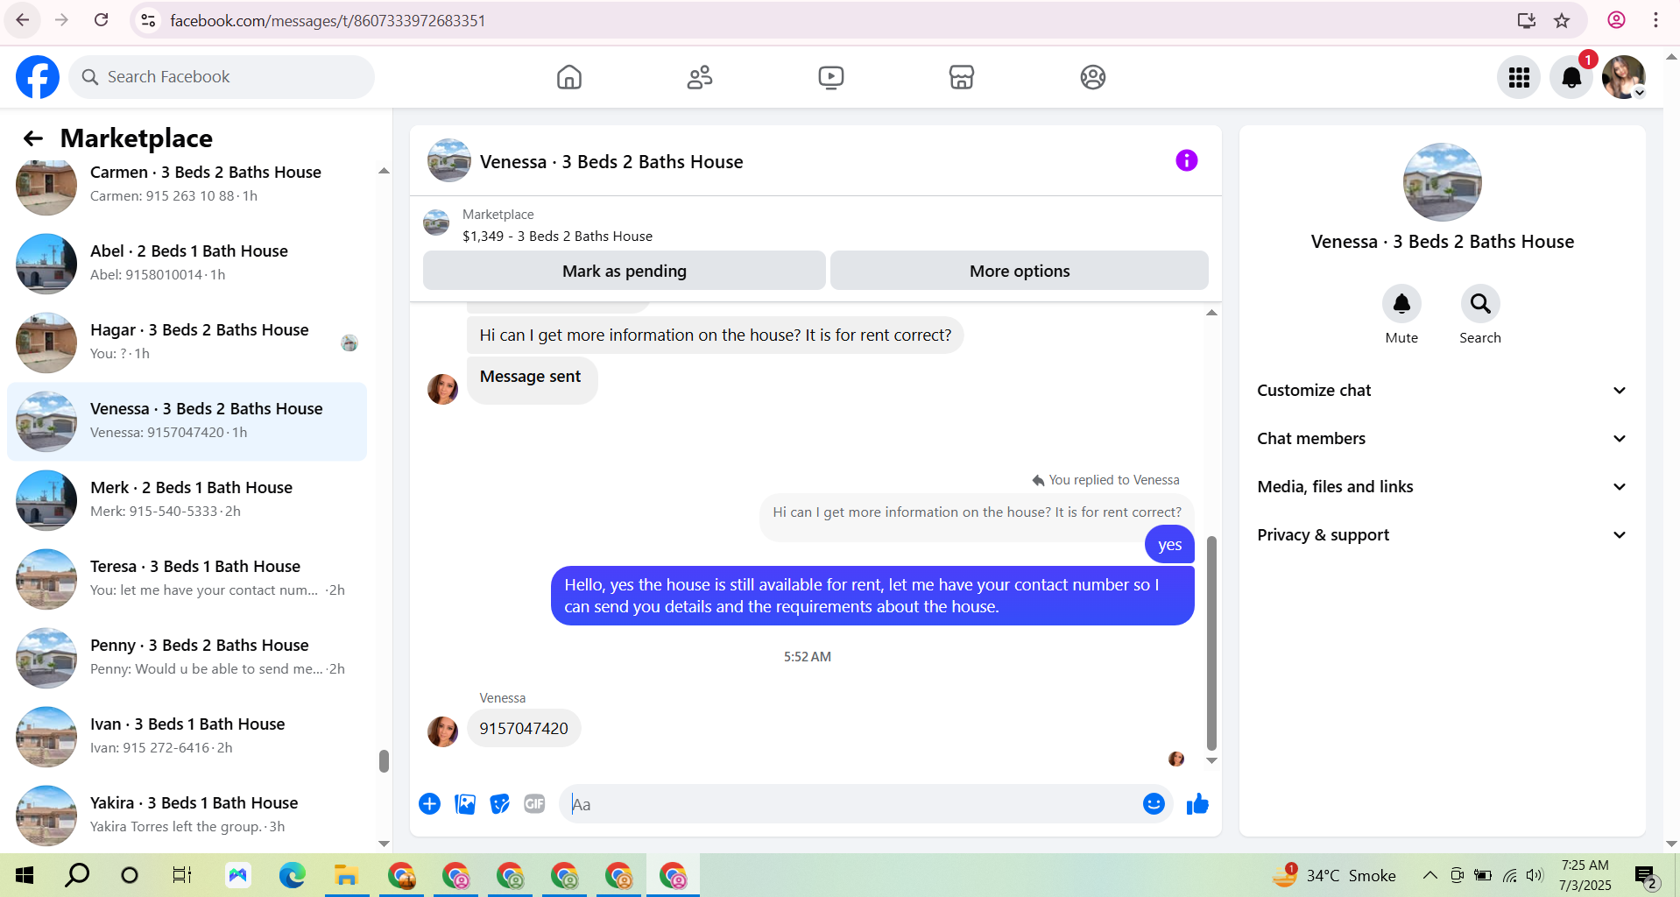Click the 'yes' reply bubble
1680x897 pixels.
coord(1169,545)
